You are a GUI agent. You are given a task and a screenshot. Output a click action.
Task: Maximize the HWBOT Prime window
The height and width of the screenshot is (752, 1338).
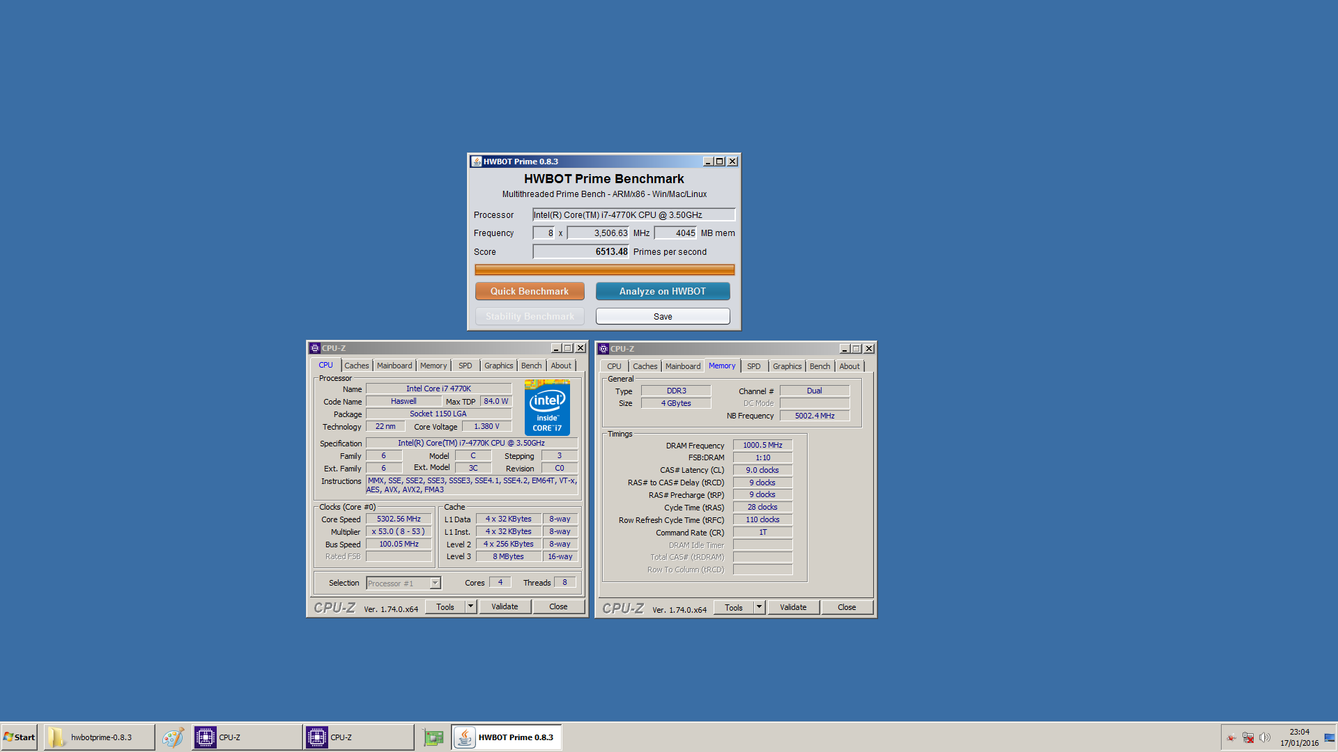point(720,162)
